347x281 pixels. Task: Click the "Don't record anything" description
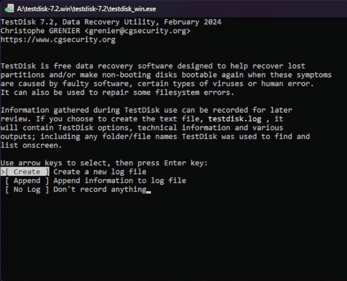[x=100, y=189]
